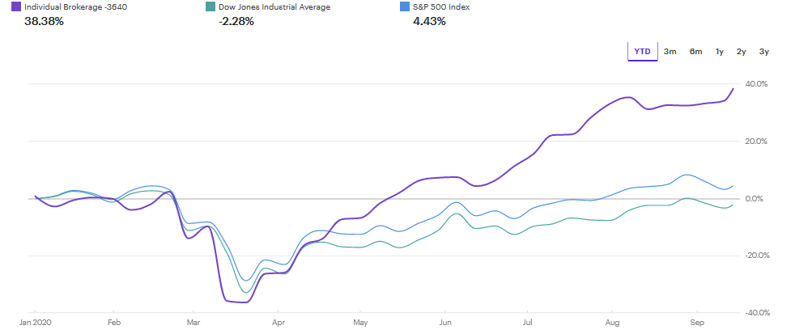
Task: Click the Jan 2020 x-axis label
Action: click(35, 321)
